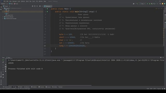Open the Window menu
The height and width of the screenshot is (93, 166).
coord(41,1)
